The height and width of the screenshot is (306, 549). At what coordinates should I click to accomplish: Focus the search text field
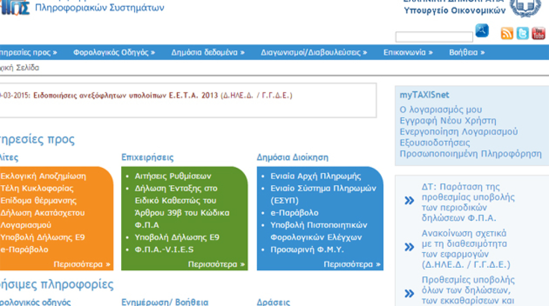click(434, 37)
